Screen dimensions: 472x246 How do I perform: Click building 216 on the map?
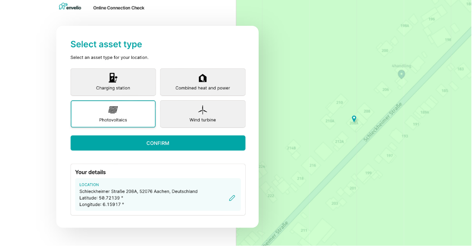313,165
